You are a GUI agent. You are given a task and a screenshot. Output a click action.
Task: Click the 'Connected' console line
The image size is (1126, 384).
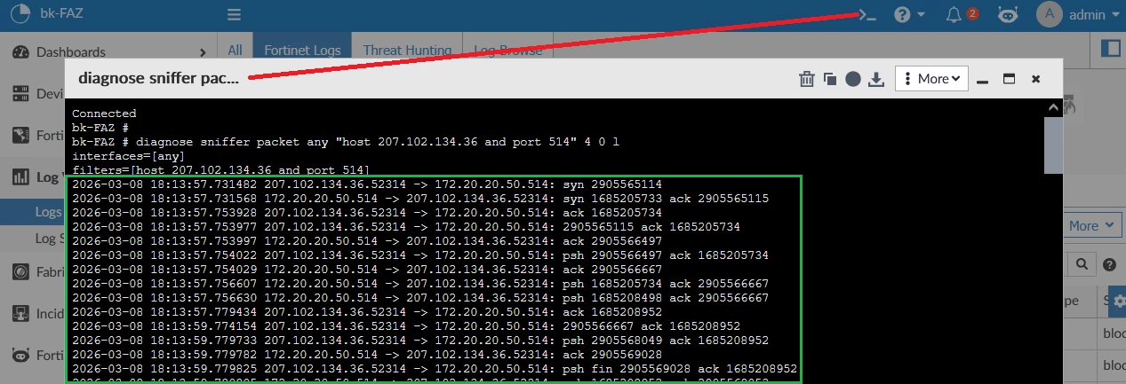[104, 114]
